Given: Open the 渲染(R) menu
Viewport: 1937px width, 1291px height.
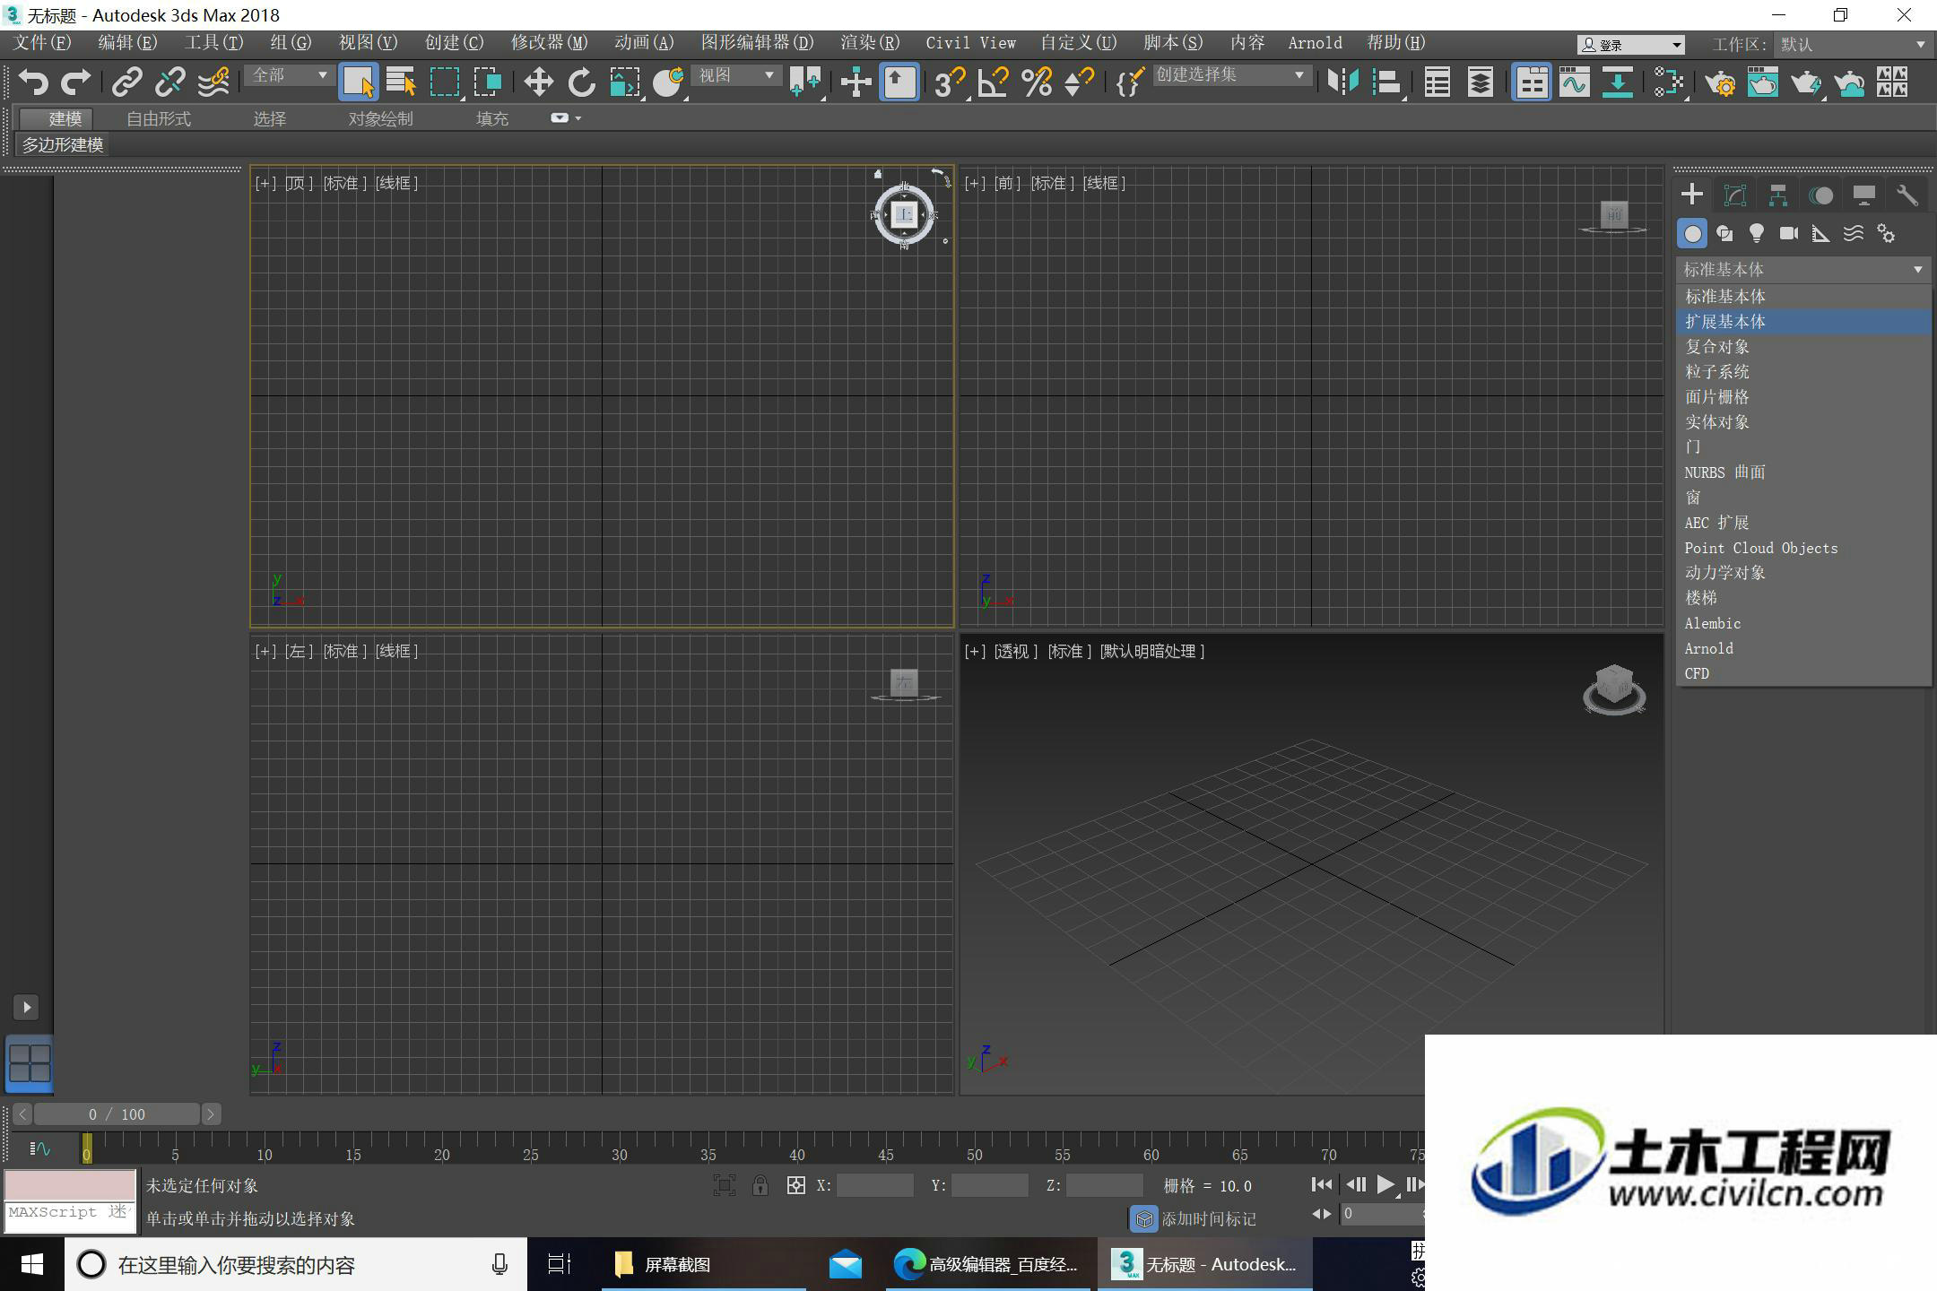Looking at the screenshot, I should click(870, 43).
